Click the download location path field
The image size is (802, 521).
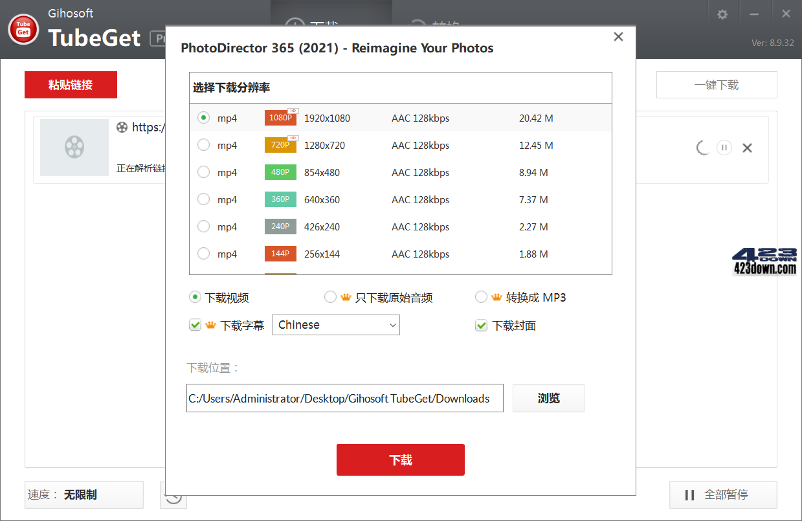click(x=345, y=398)
